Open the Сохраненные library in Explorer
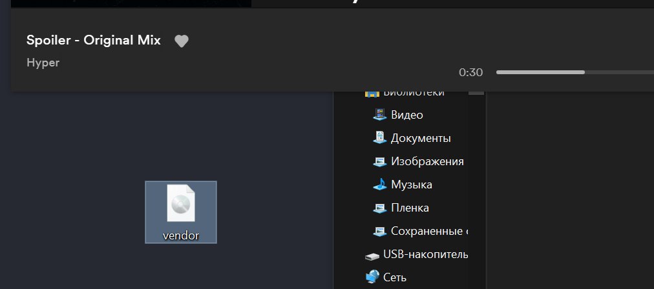The width and height of the screenshot is (654, 289). click(x=420, y=231)
